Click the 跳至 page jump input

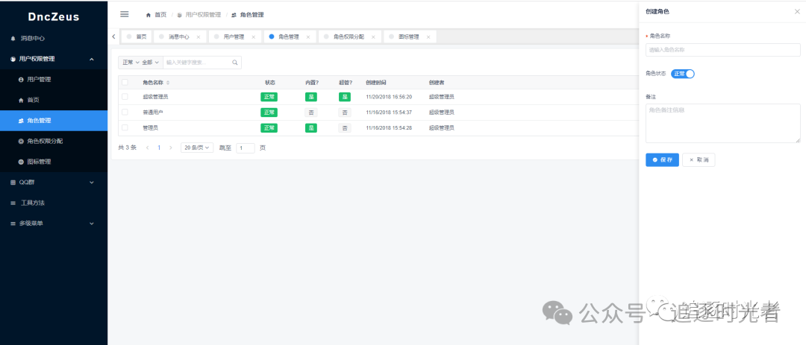(x=246, y=148)
